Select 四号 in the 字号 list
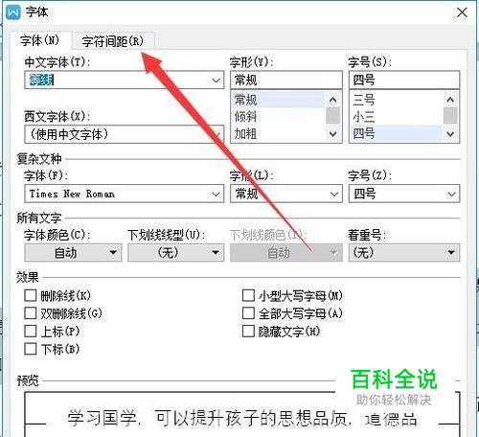The image size is (479, 437). tap(396, 133)
